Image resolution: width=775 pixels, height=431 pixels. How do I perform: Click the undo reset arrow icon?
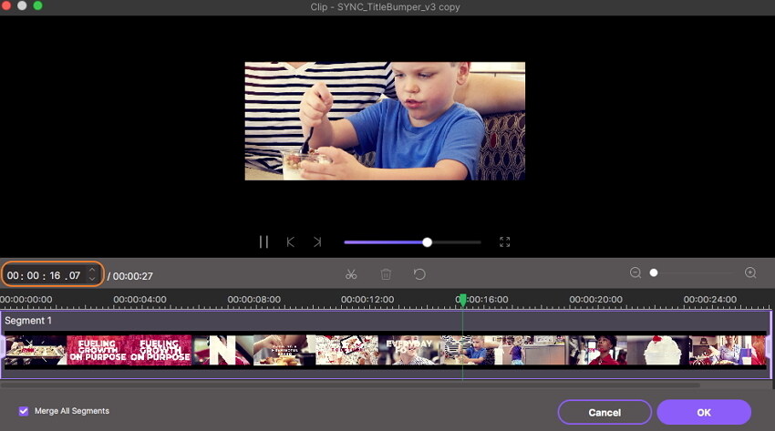pyautogui.click(x=419, y=274)
